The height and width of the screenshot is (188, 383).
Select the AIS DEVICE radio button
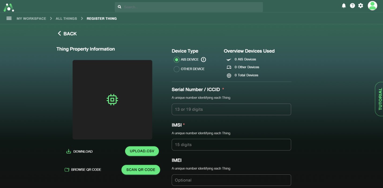point(176,60)
